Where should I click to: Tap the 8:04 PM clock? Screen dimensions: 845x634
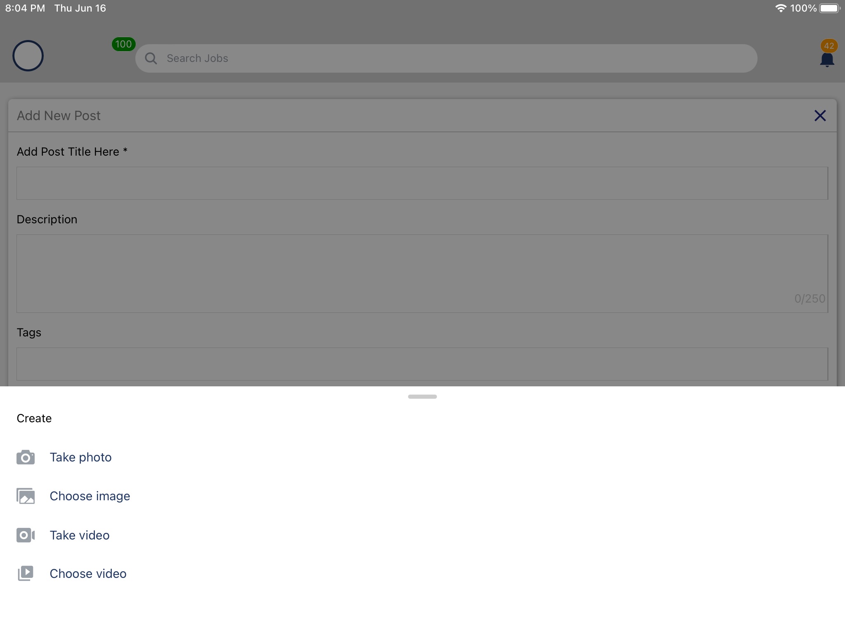[x=25, y=8]
